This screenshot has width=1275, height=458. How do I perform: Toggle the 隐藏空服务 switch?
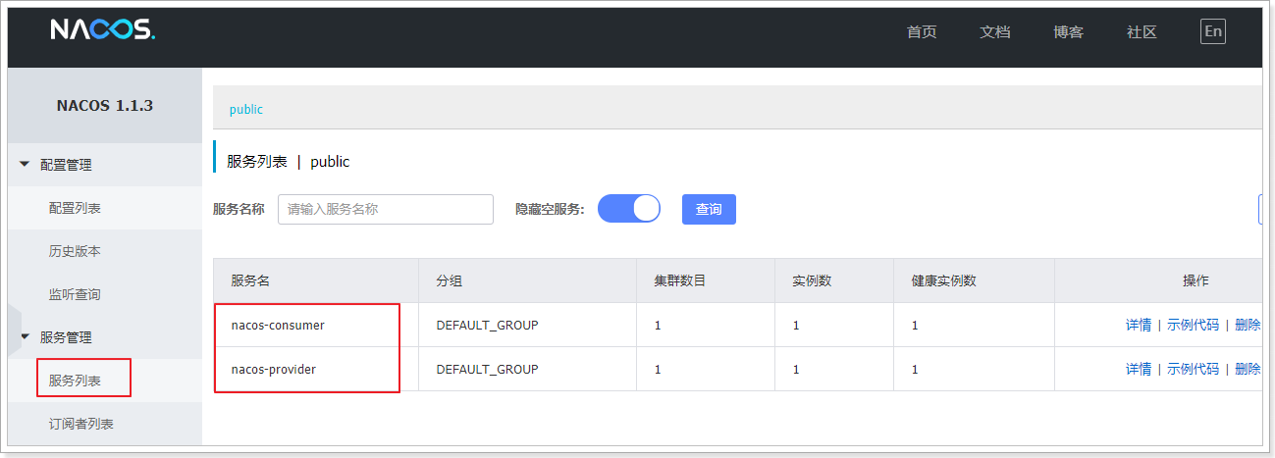coord(629,209)
